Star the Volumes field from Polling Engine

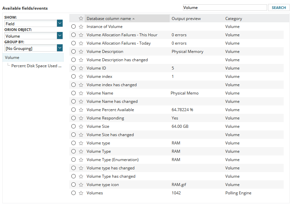tap(80, 193)
